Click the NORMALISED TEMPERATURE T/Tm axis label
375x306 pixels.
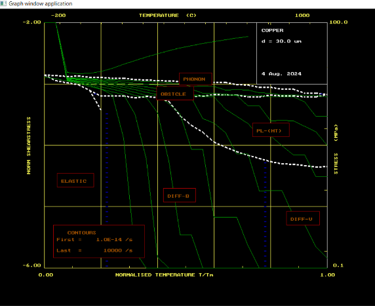164,275
